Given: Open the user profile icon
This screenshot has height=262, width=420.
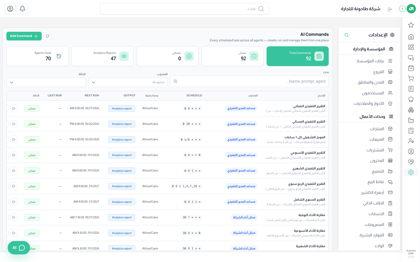Looking at the screenshot, I should [x=10, y=9].
